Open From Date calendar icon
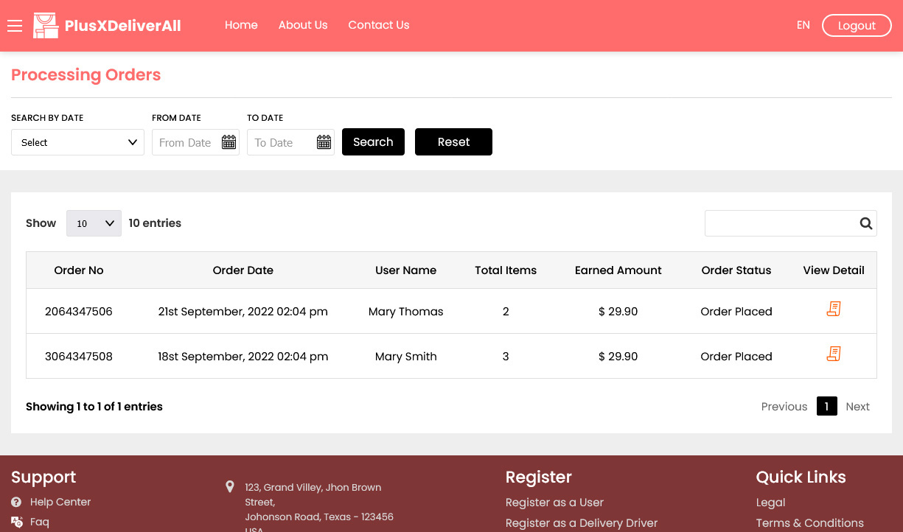 point(229,142)
